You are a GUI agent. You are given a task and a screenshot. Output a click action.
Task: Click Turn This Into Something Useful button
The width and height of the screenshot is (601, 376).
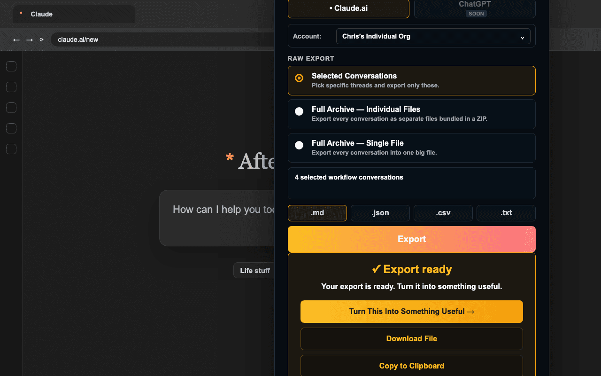click(x=412, y=312)
